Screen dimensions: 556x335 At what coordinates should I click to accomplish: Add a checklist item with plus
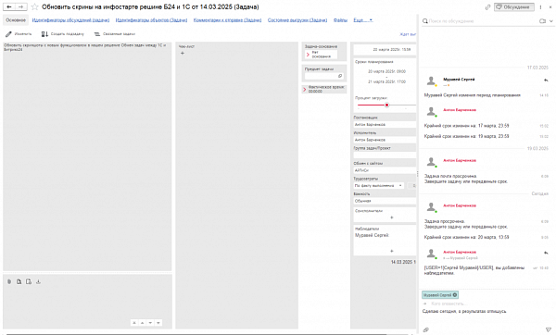183,53
